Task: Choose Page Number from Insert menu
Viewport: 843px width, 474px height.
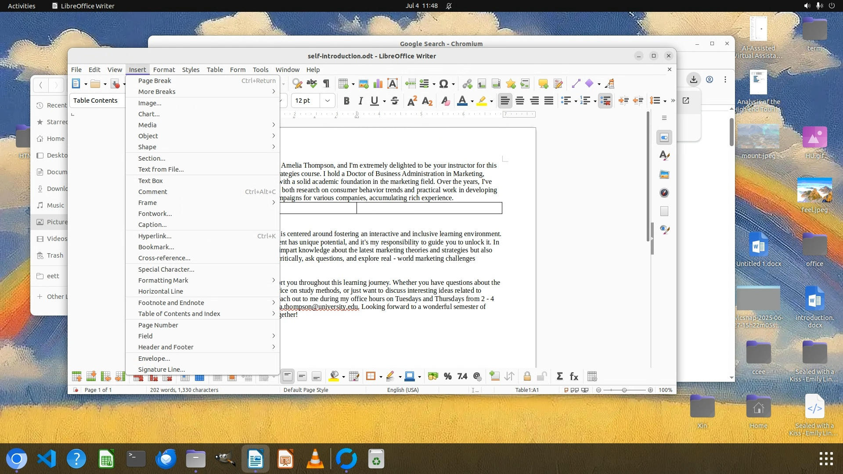Action: (158, 325)
